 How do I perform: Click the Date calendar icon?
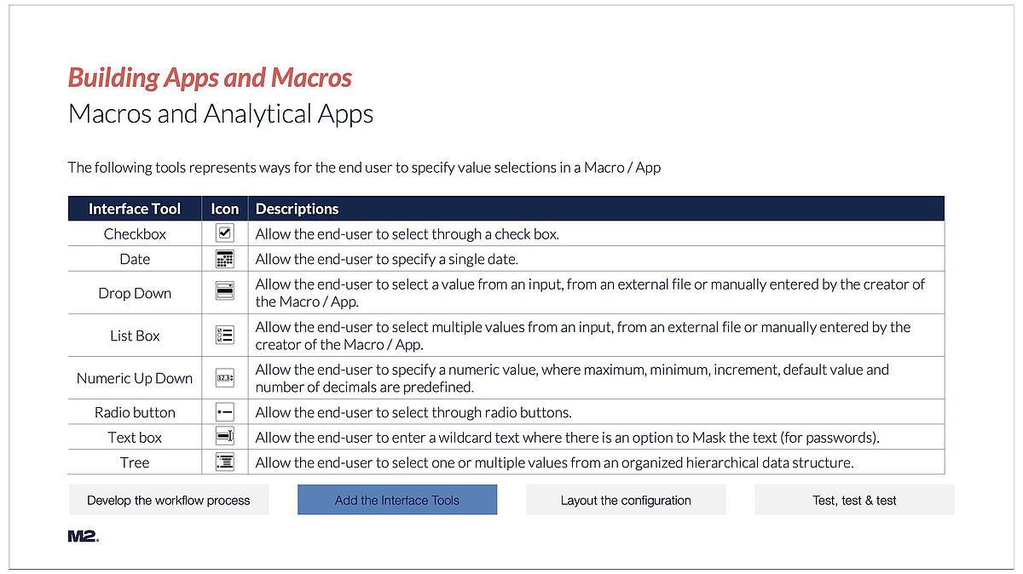(225, 259)
